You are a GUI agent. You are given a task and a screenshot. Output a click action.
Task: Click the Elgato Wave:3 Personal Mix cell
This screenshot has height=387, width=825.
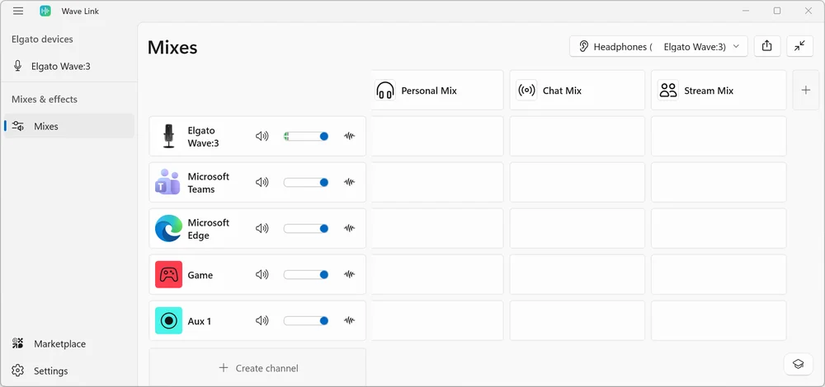pos(436,136)
